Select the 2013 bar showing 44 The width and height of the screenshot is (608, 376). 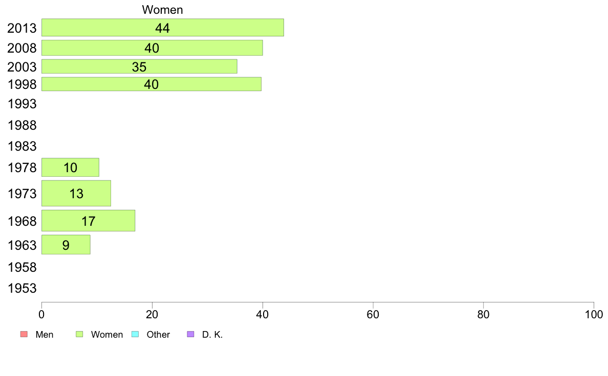163,28
